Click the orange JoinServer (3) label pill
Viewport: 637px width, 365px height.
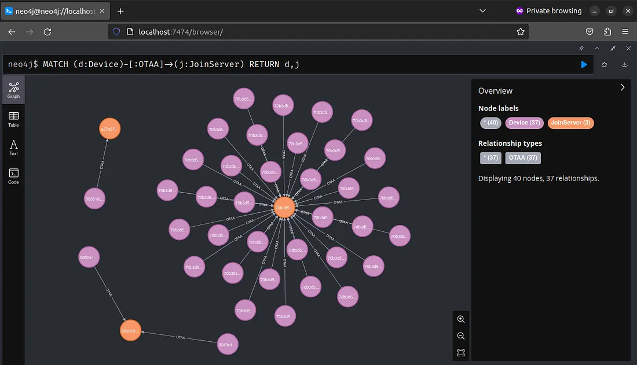click(570, 123)
